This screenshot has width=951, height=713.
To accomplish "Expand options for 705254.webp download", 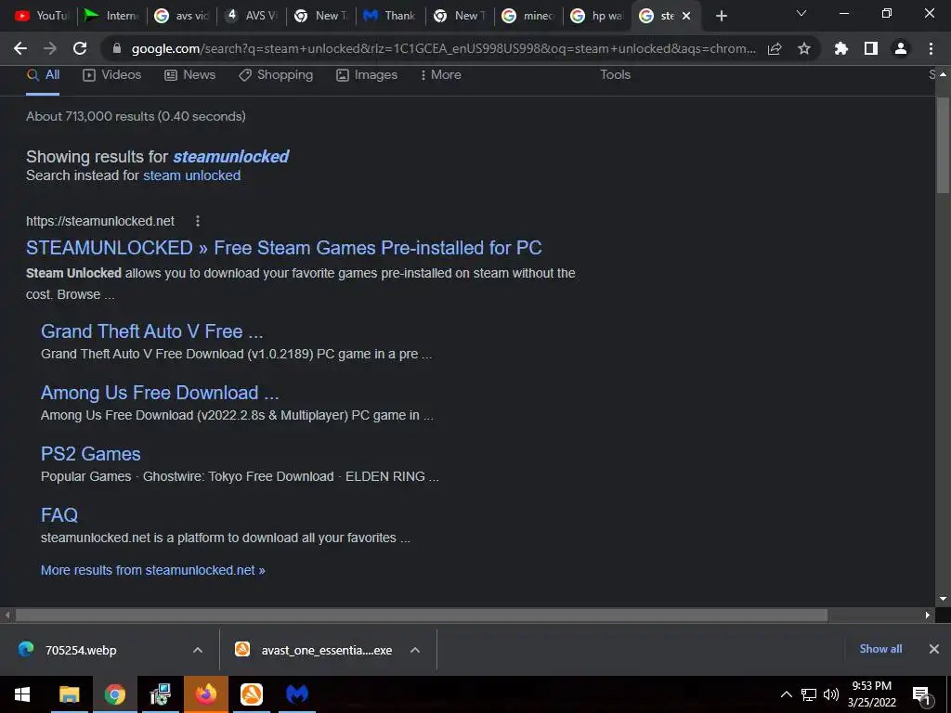I will [198, 650].
